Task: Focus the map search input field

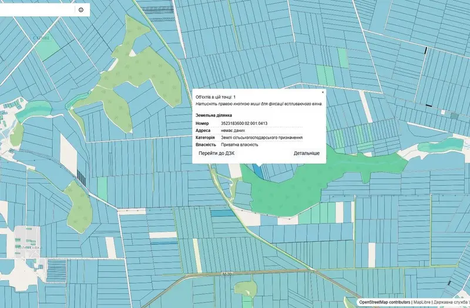Action: point(36,10)
